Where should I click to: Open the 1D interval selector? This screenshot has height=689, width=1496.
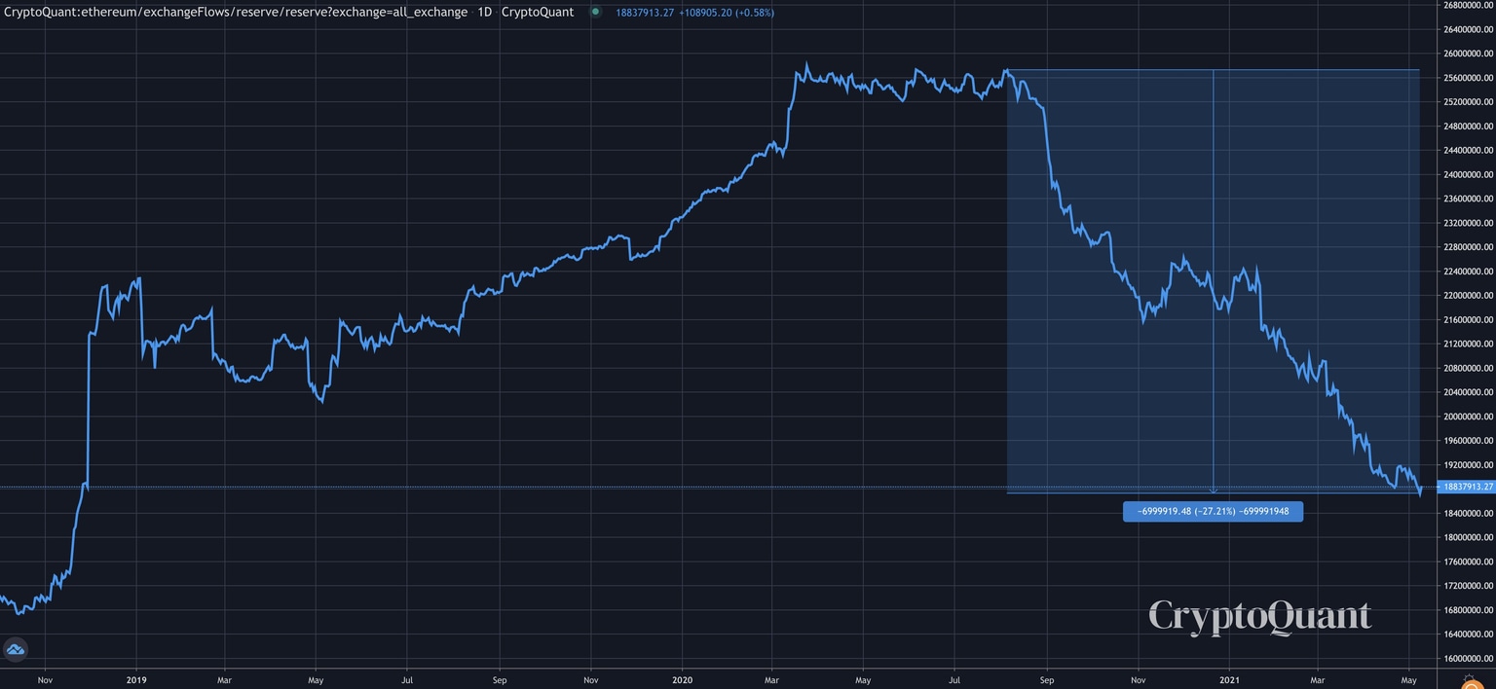point(485,12)
